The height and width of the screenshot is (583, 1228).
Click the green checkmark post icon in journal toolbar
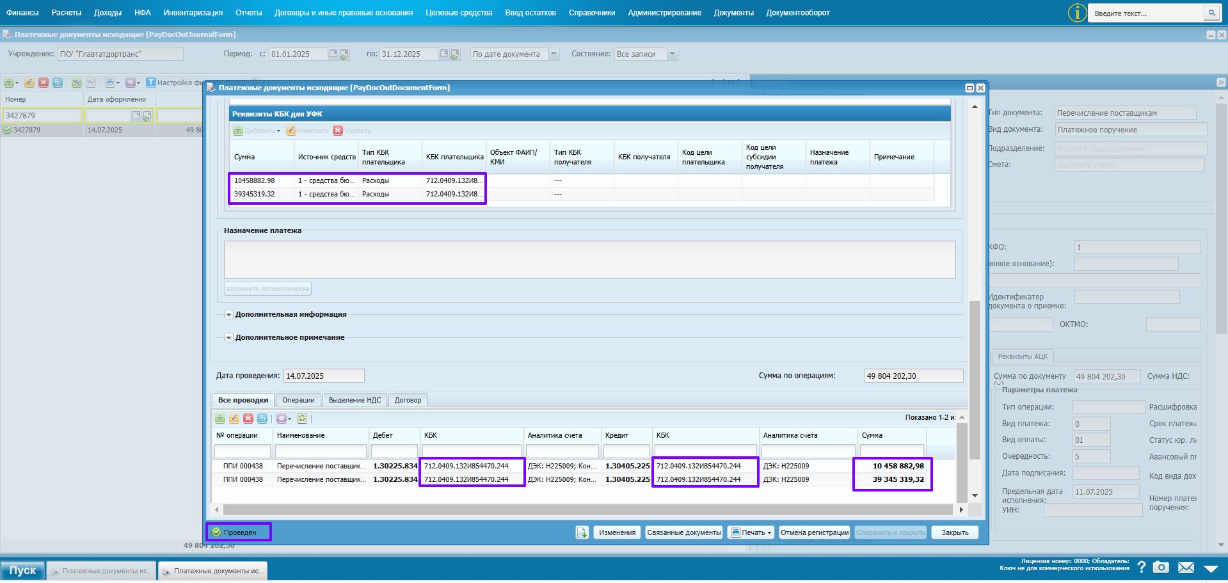[77, 83]
